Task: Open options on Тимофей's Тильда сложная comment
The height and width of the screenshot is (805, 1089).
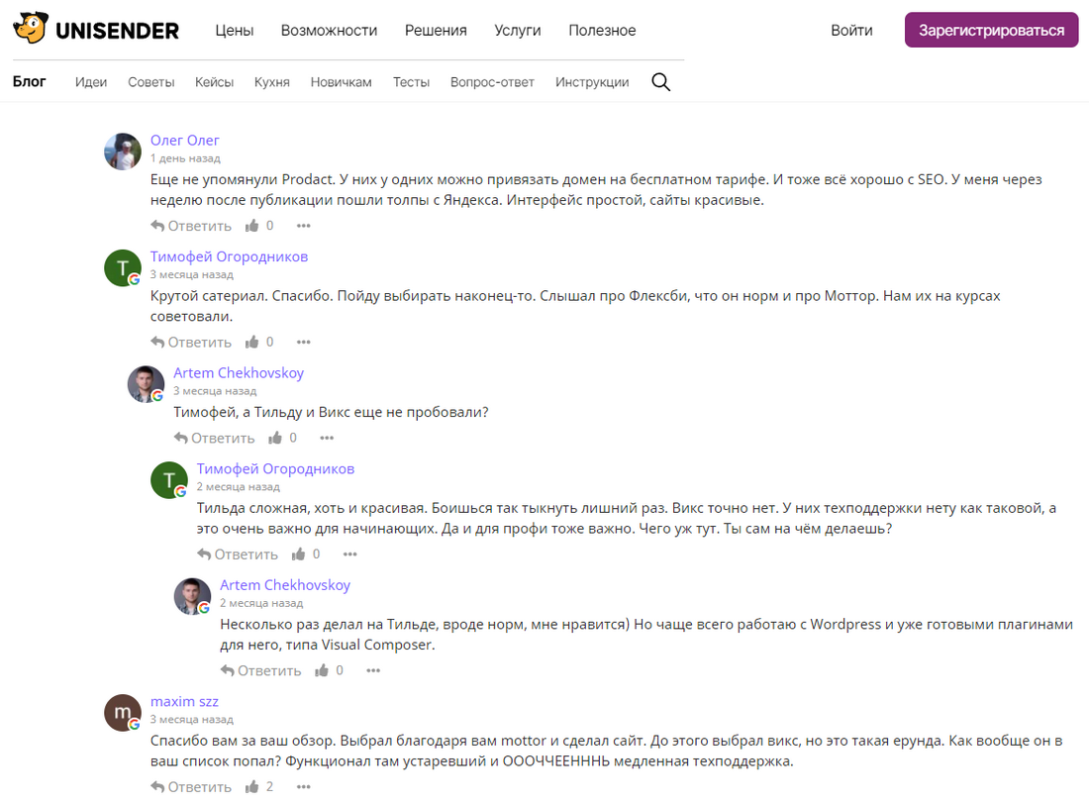Action: [x=350, y=553]
